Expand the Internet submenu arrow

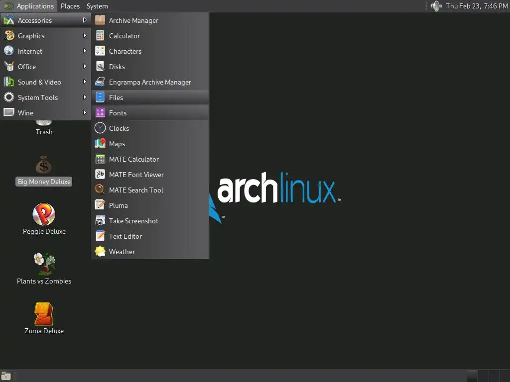click(x=85, y=51)
